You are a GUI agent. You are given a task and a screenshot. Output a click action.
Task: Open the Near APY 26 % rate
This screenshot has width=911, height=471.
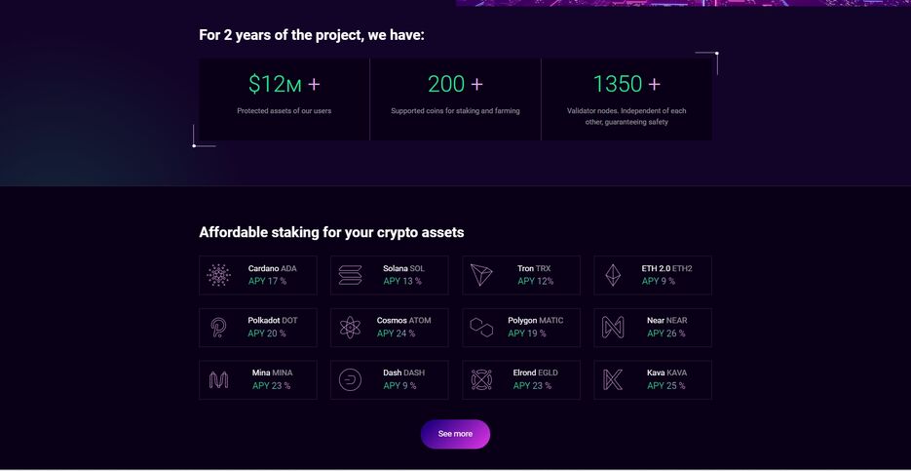666,334
